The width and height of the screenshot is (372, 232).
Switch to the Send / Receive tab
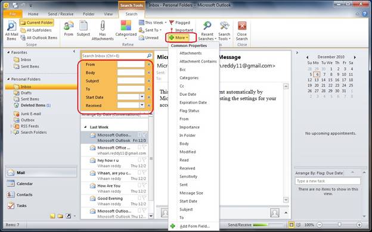coord(60,14)
